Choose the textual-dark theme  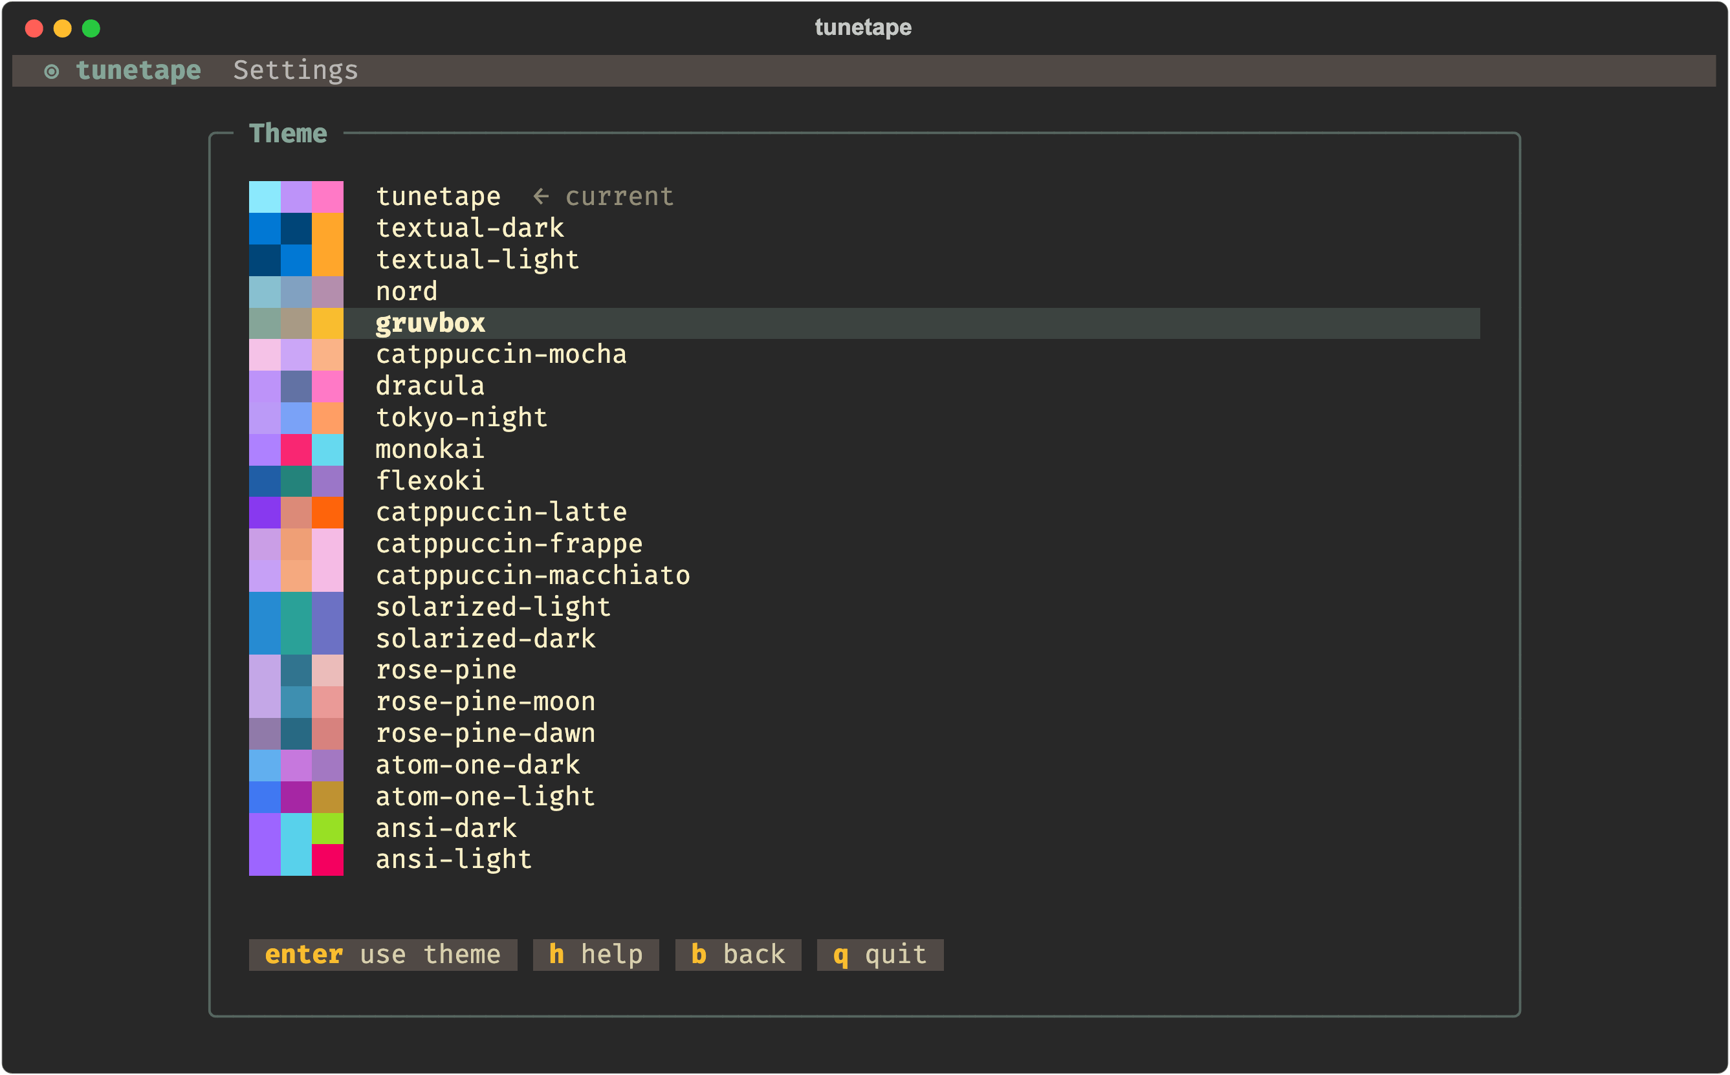[864, 228]
